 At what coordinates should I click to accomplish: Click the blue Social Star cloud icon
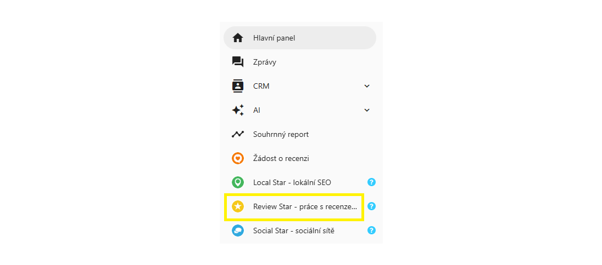pyautogui.click(x=237, y=231)
